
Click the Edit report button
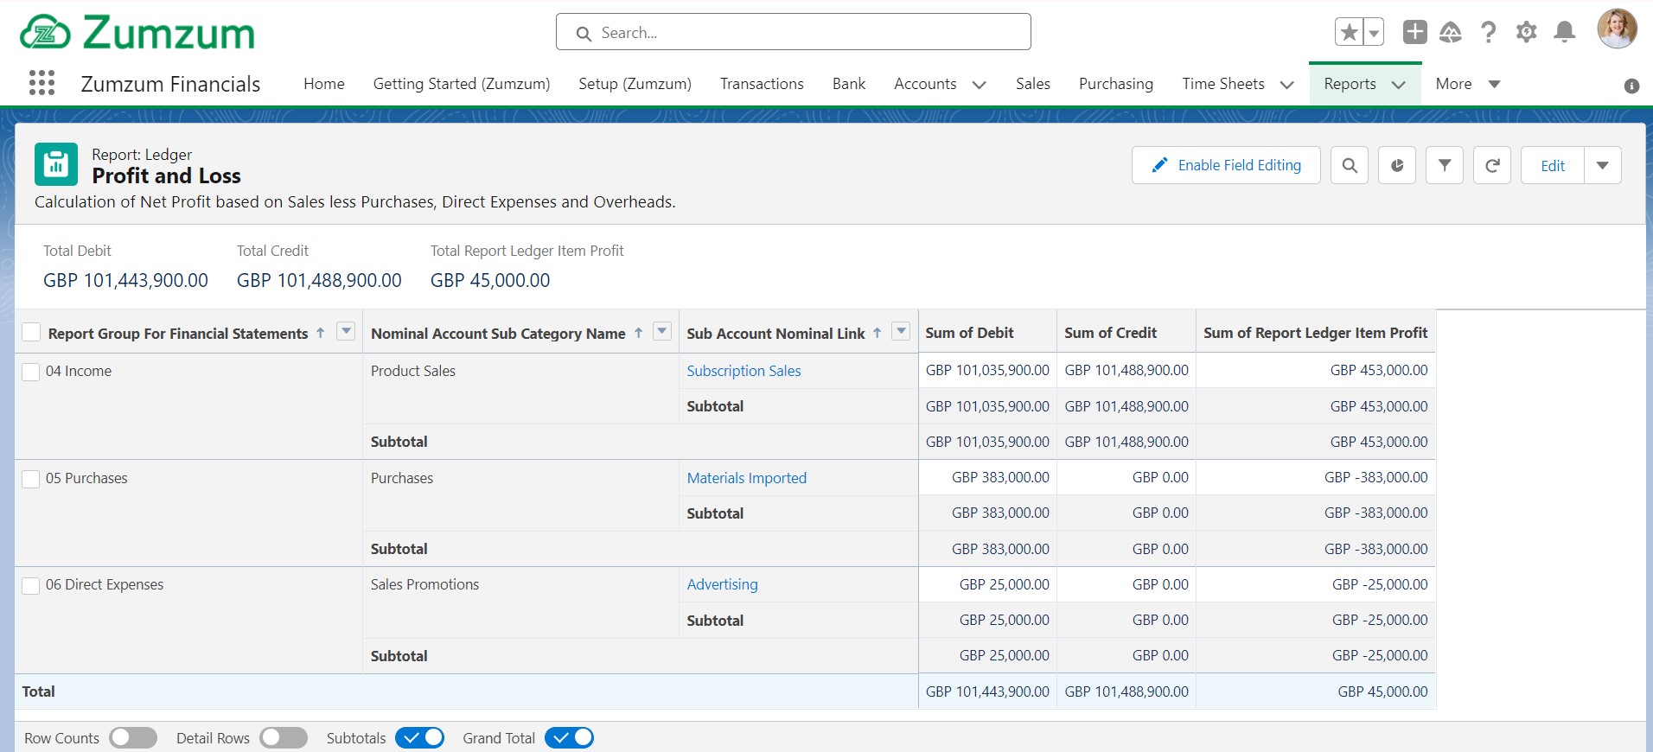pos(1553,165)
